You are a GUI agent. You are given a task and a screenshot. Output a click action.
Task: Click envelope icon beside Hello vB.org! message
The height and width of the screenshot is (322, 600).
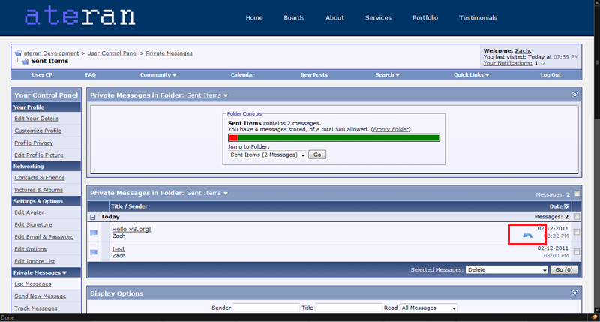point(94,232)
